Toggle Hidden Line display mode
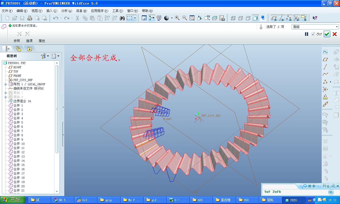The height and width of the screenshot is (204, 340). 241,18
